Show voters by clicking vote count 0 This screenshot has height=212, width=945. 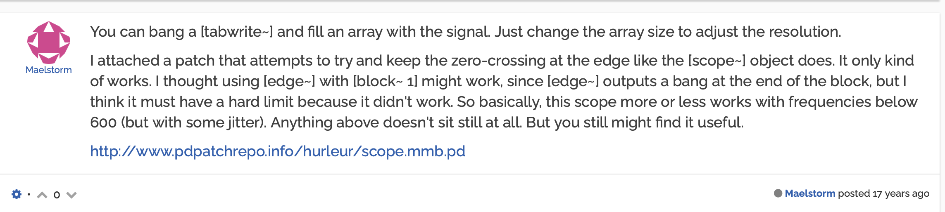(x=57, y=195)
